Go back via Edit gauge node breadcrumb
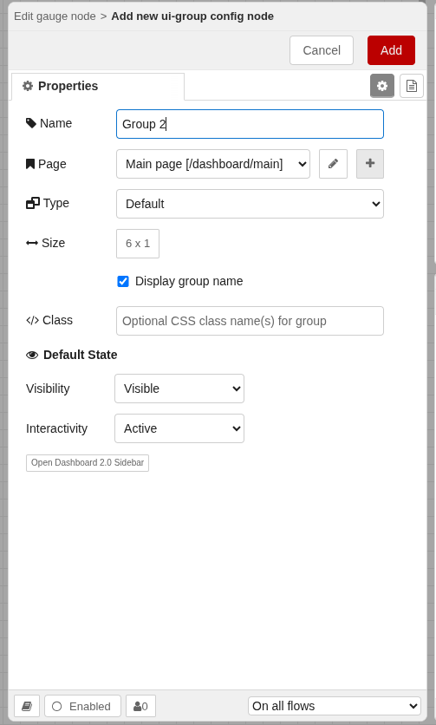436x725 pixels. pyautogui.click(x=55, y=16)
